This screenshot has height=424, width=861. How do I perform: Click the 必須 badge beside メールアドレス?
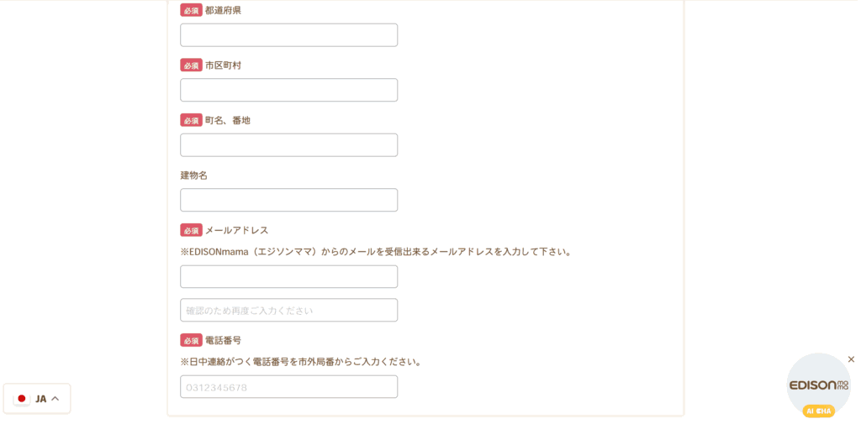click(x=191, y=230)
